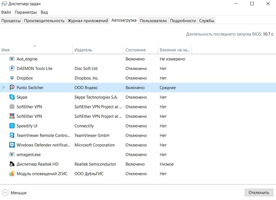Maximize the Task Manager window
The image size is (276, 200).
(x=252, y=4)
